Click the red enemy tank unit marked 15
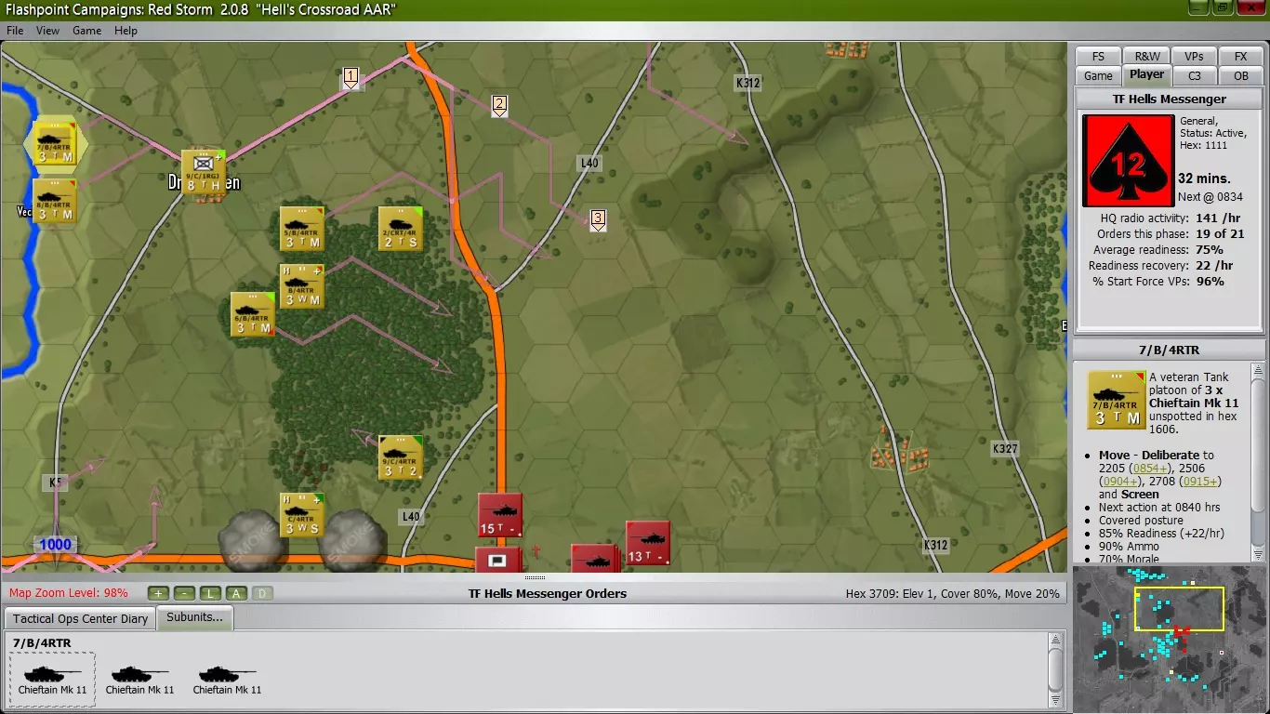Screen dimensions: 1270x714 pyautogui.click(x=500, y=515)
